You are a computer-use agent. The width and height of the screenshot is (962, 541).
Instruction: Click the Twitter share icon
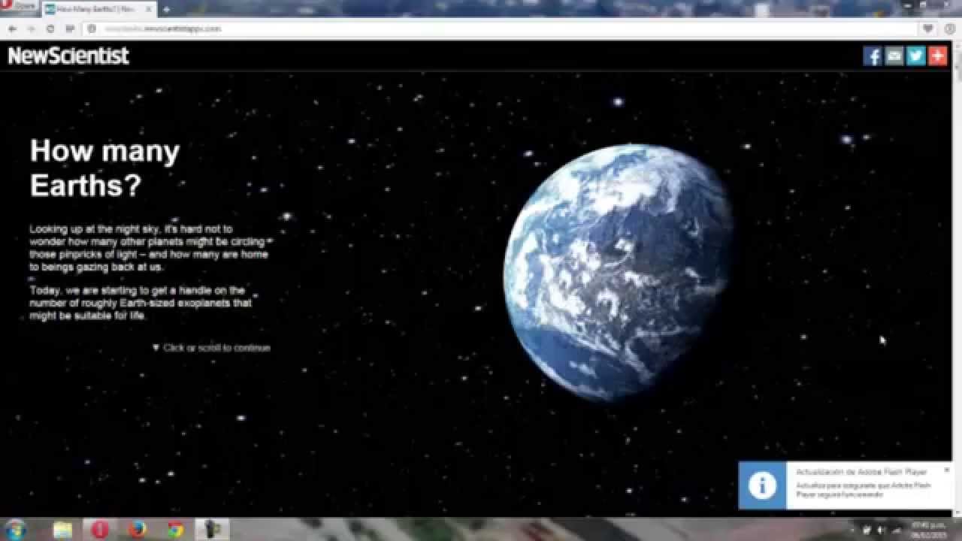pyautogui.click(x=915, y=56)
